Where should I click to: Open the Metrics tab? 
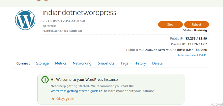61,63
